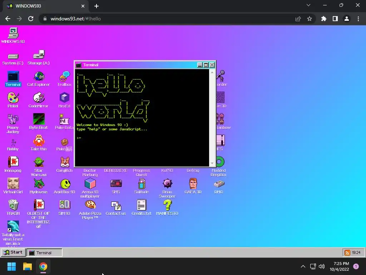Open File Explorer from taskbar
The height and width of the screenshot is (275, 366).
click(x=27, y=266)
